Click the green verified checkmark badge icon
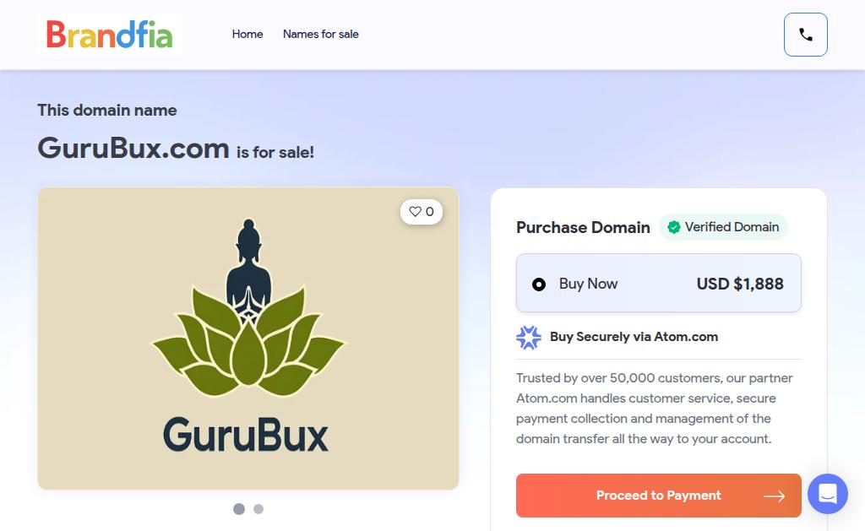The image size is (865, 531). [x=673, y=227]
